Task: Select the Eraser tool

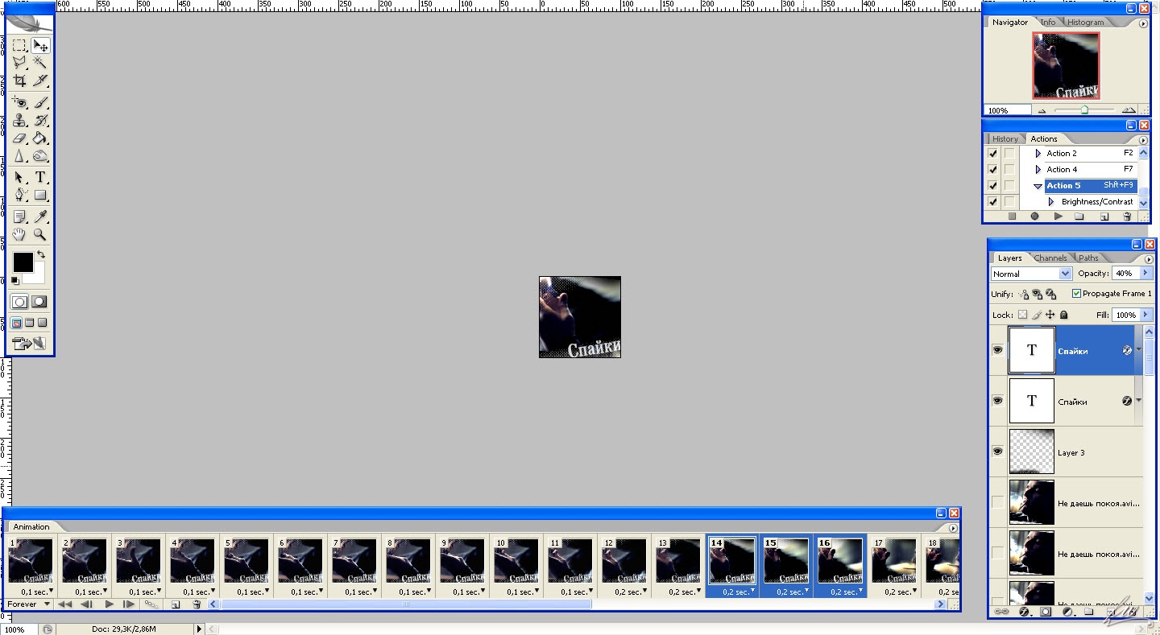Action: 19,138
